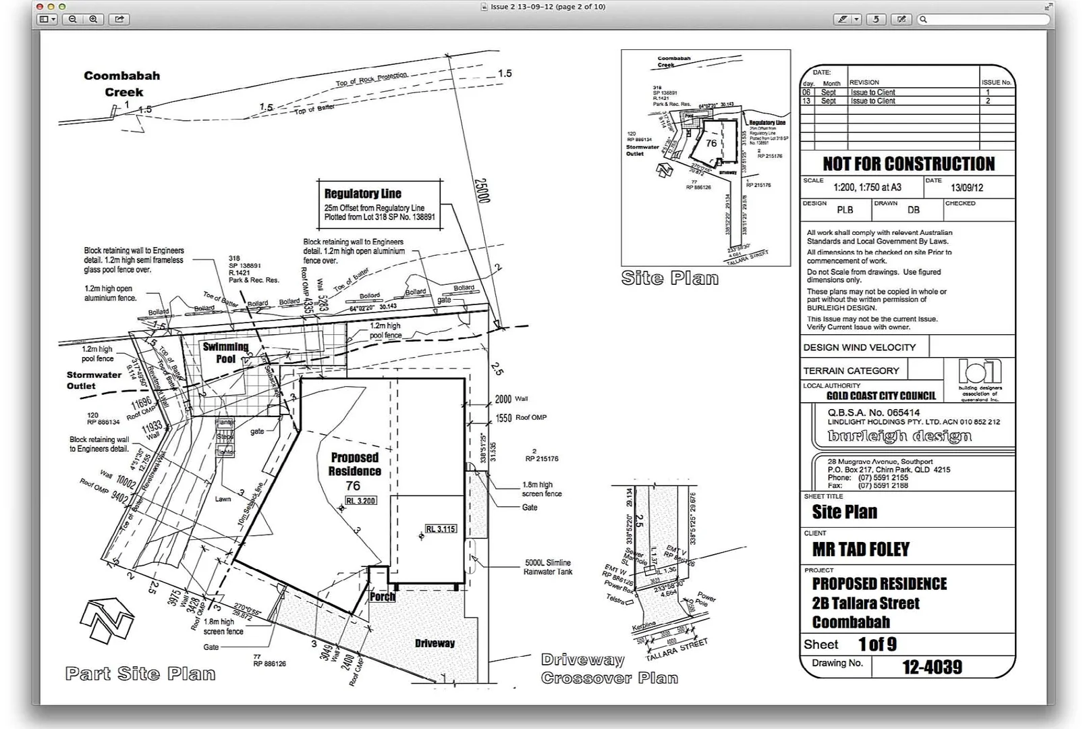Click the green window zoom button

pyautogui.click(x=63, y=7)
